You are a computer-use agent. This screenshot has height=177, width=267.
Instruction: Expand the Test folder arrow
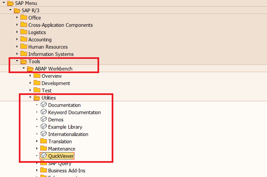(30, 90)
